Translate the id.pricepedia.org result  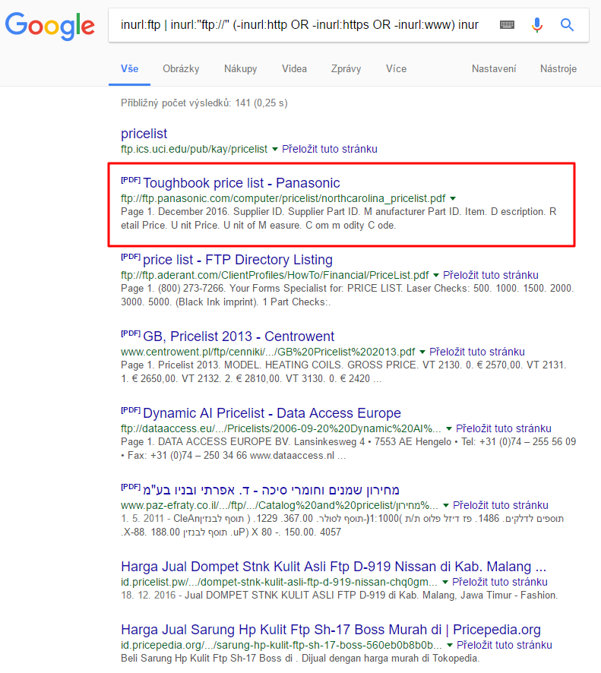point(504,645)
